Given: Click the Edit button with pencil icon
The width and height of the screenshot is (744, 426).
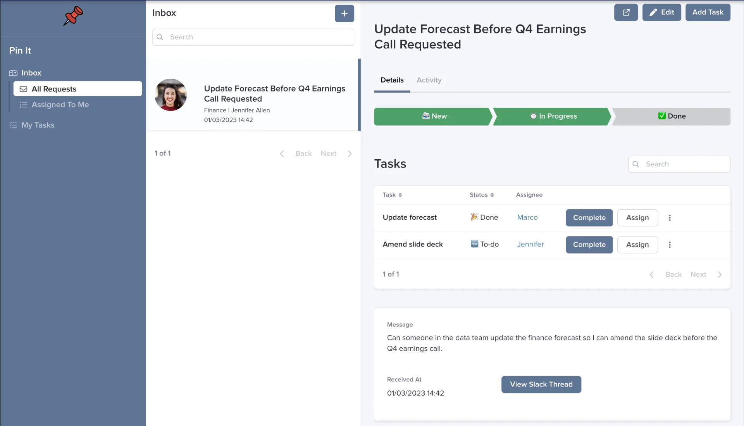Looking at the screenshot, I should [661, 12].
